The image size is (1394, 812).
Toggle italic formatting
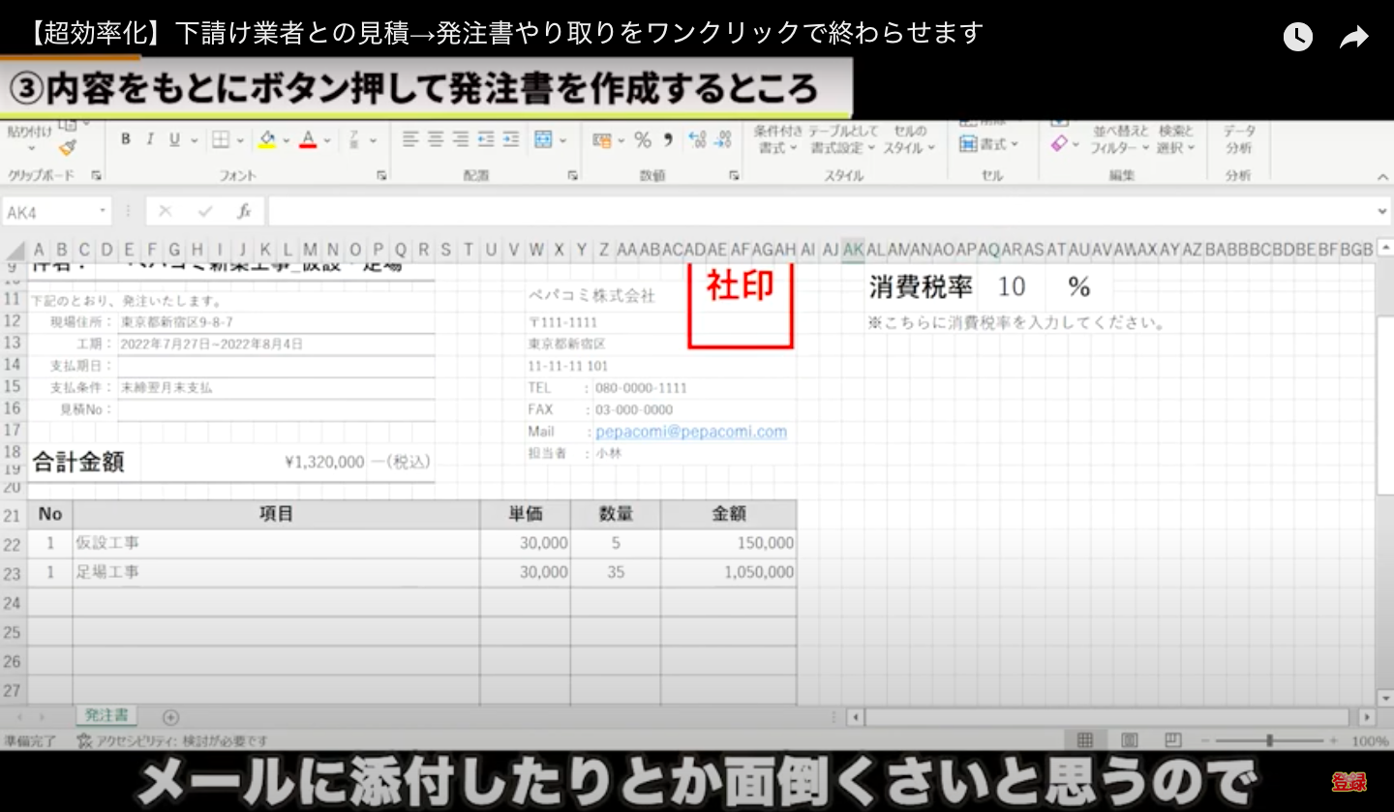coord(150,139)
